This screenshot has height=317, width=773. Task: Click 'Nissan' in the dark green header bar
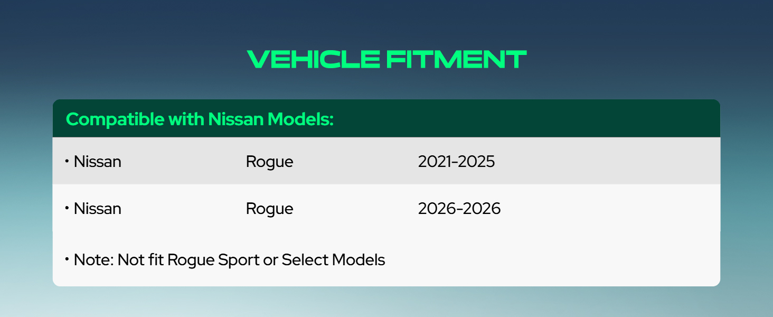236,119
